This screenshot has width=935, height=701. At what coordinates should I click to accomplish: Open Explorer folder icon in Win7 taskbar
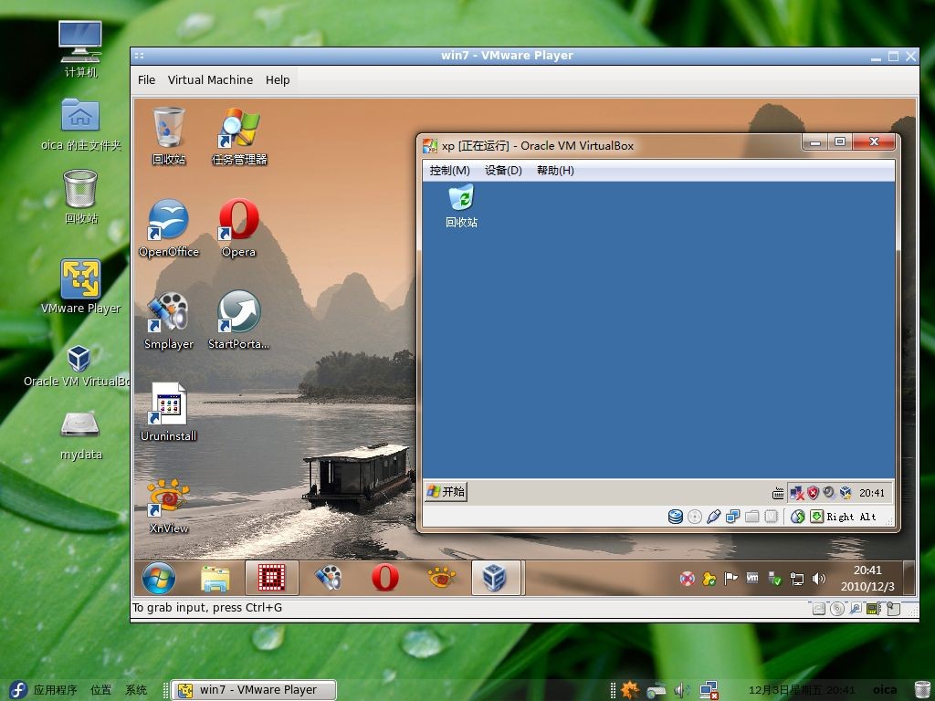click(x=215, y=578)
